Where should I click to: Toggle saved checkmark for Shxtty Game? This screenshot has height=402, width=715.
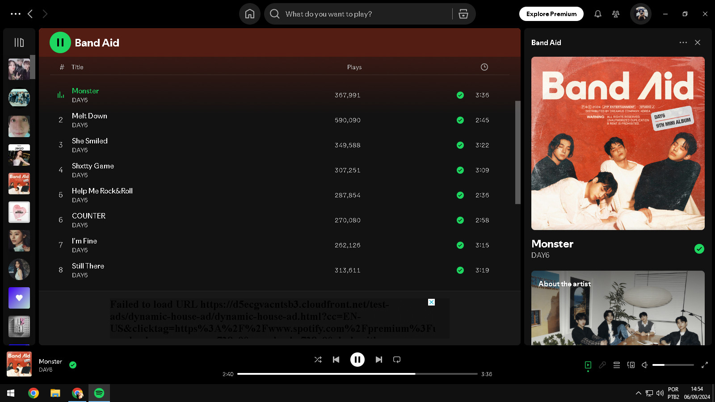[x=460, y=170]
